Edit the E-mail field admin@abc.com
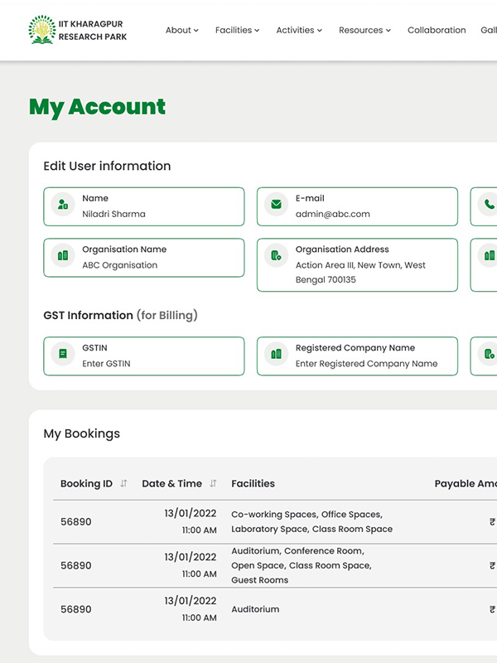 pos(357,206)
